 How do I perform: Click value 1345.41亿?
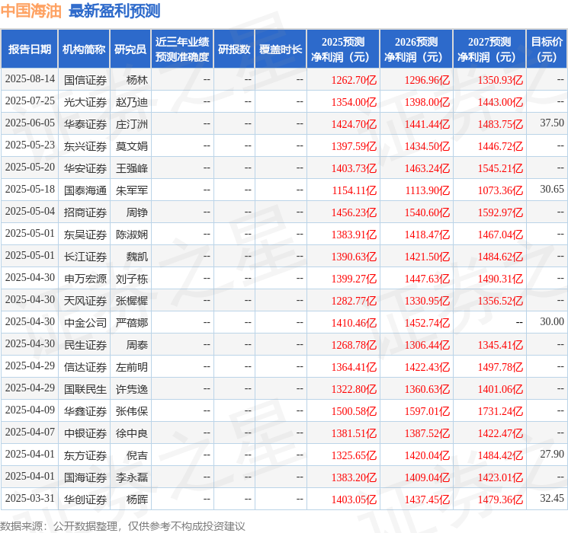(500, 345)
